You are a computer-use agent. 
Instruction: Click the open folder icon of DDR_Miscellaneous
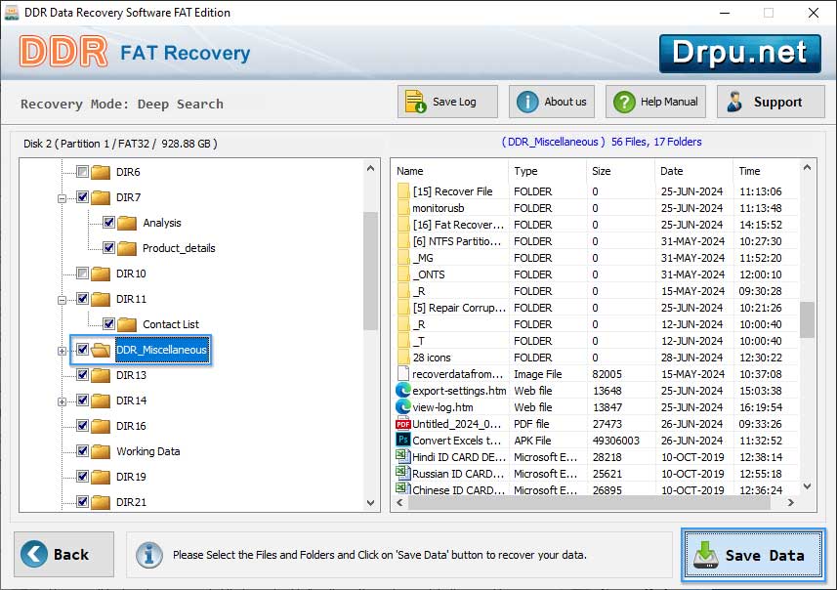pos(101,350)
